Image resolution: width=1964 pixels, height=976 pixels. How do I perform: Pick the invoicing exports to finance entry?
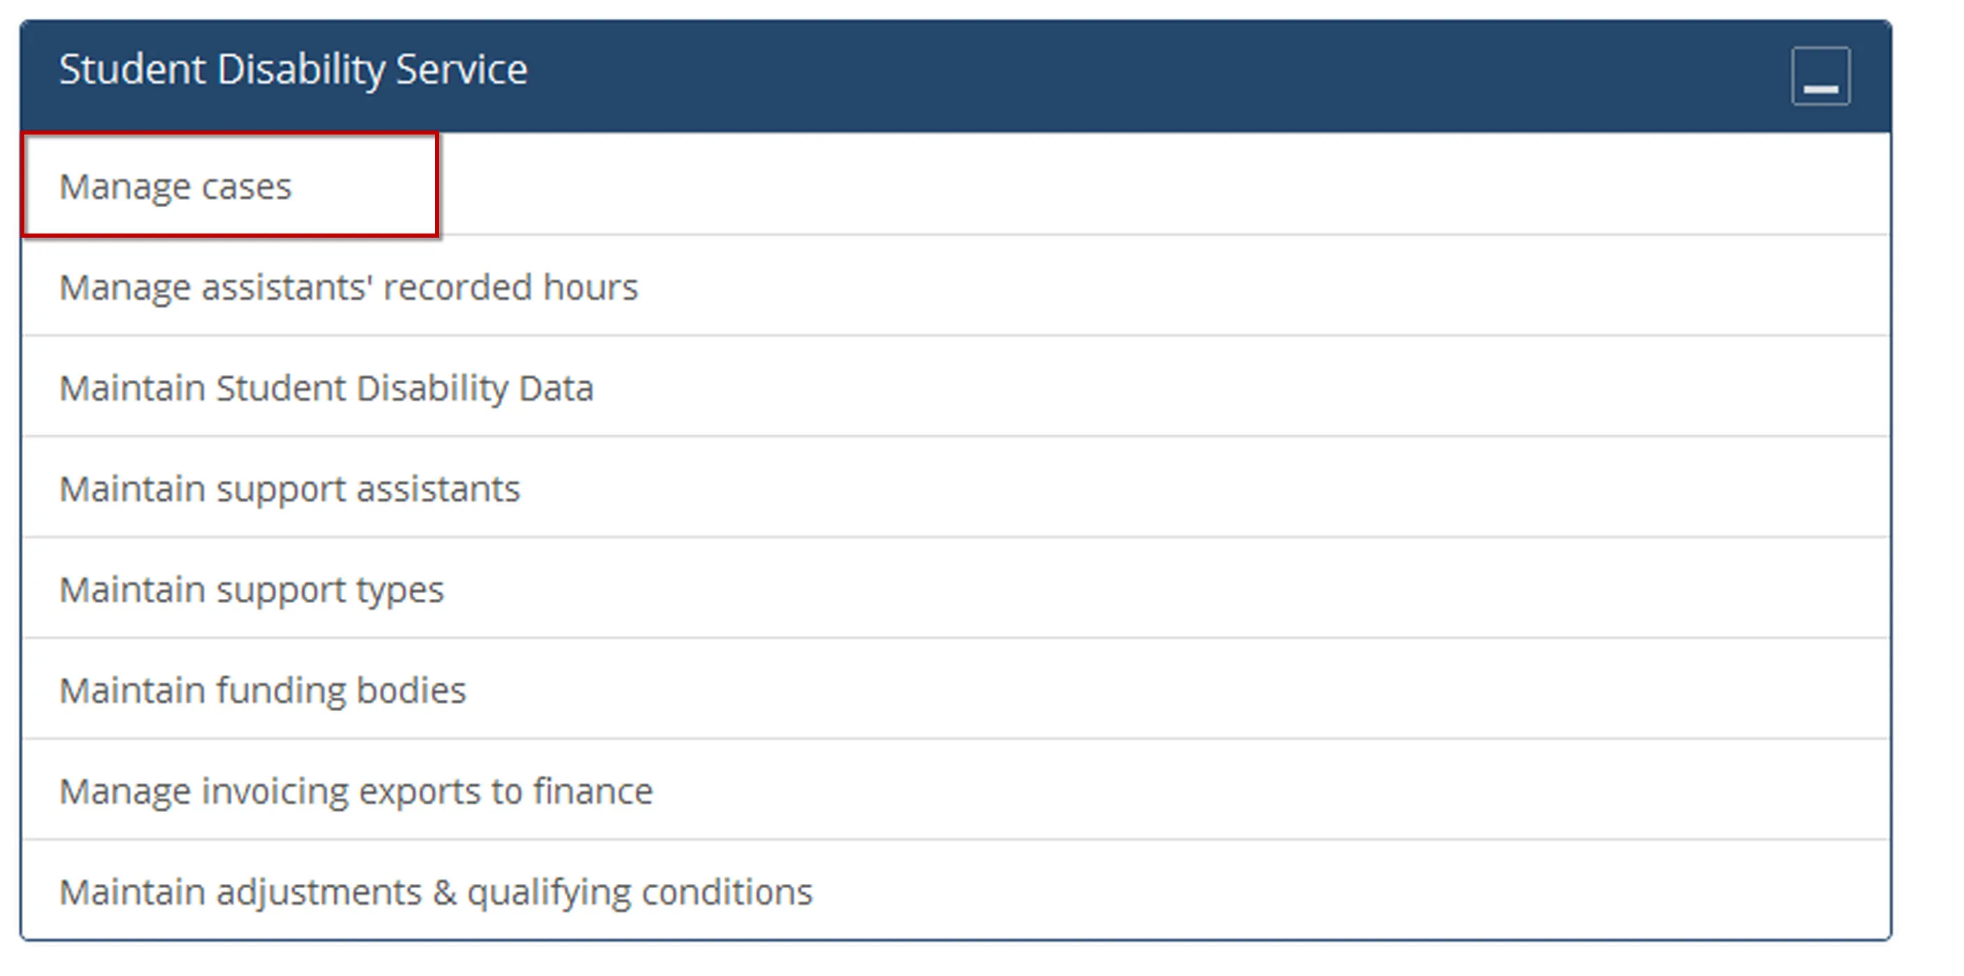[x=356, y=791]
